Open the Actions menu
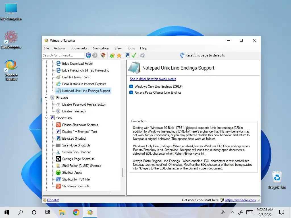Image resolution: width=291 pixels, height=218 pixels. [x=59, y=48]
